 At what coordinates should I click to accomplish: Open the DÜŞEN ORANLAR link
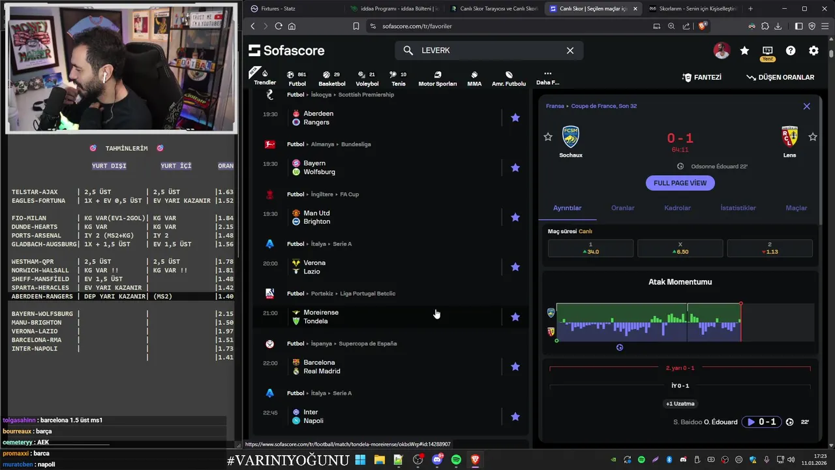click(x=780, y=77)
